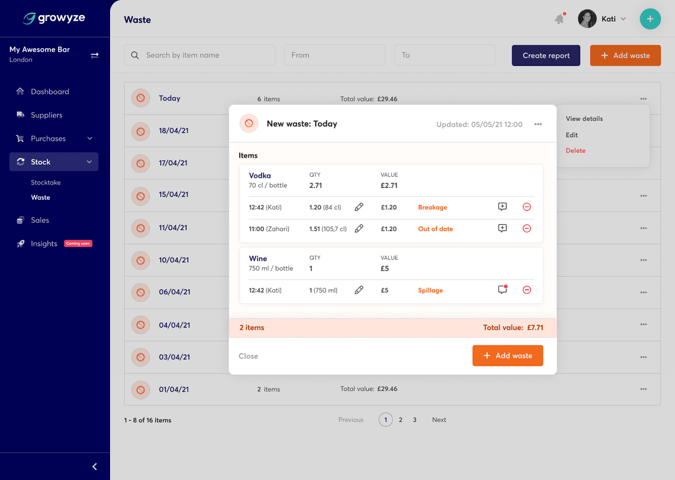675x480 pixels.
Task: Close the New waste dialog
Action: (x=248, y=356)
